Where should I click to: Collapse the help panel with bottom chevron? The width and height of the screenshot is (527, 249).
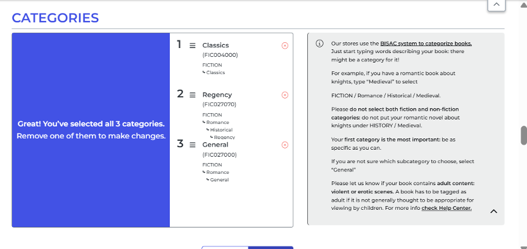(493, 211)
